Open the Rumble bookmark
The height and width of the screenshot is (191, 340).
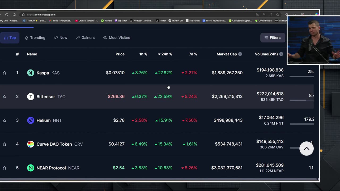tap(107, 21)
